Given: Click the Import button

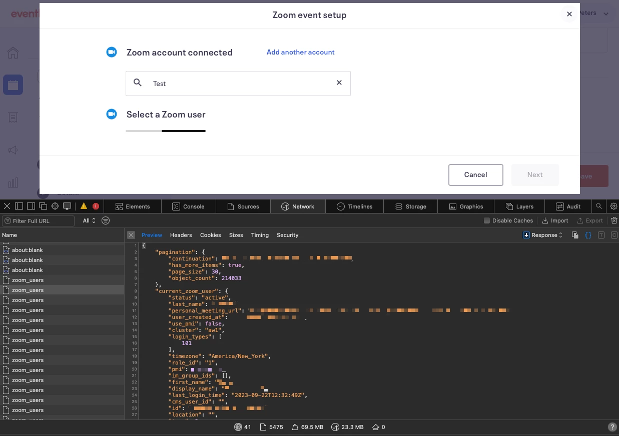Looking at the screenshot, I should point(555,220).
